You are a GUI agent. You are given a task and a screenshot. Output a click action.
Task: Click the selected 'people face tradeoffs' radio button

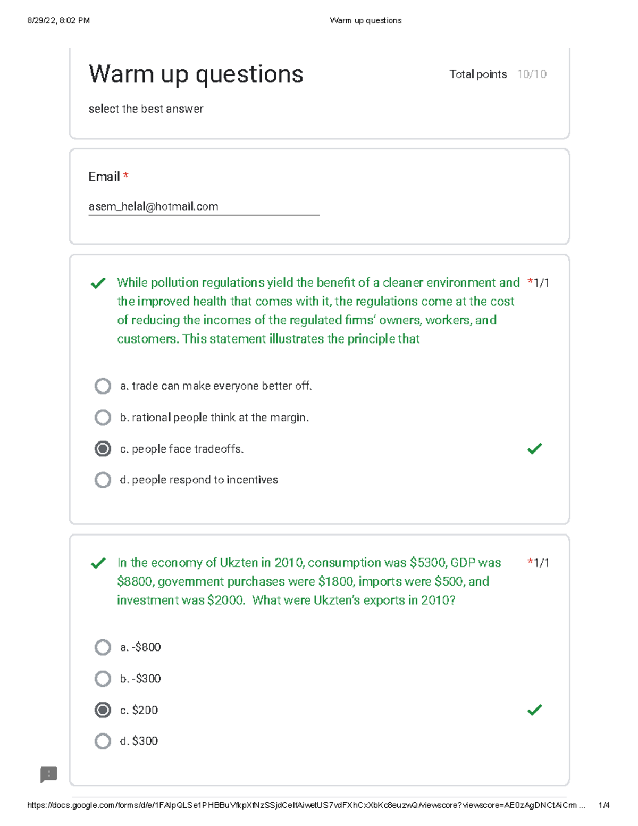coord(103,449)
